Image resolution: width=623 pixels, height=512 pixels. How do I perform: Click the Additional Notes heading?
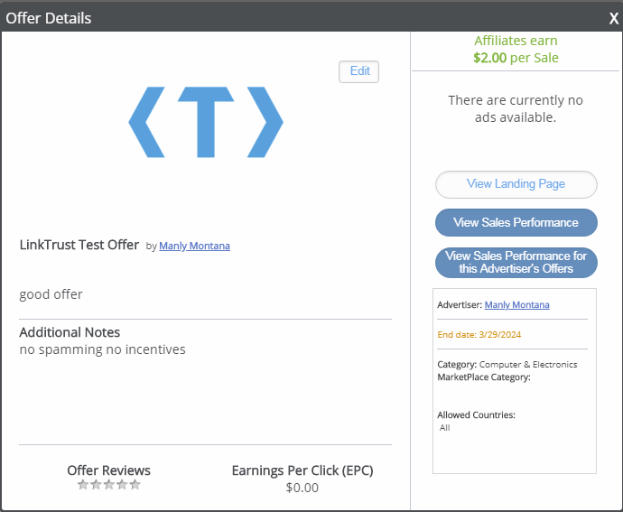[70, 332]
